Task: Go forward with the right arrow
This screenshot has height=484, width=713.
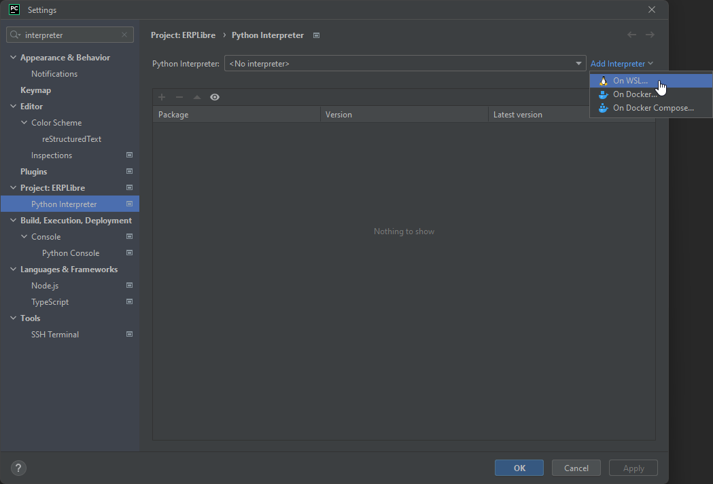Action: coord(650,35)
